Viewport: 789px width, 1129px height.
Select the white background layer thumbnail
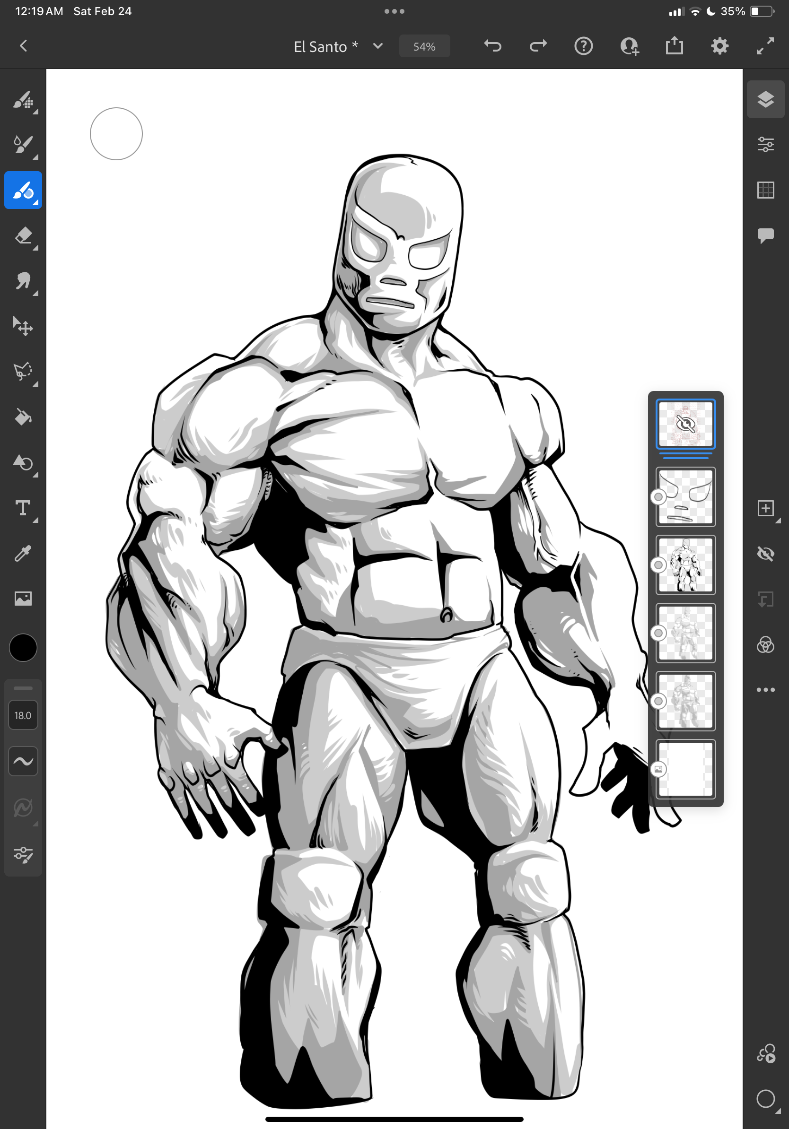(x=685, y=769)
